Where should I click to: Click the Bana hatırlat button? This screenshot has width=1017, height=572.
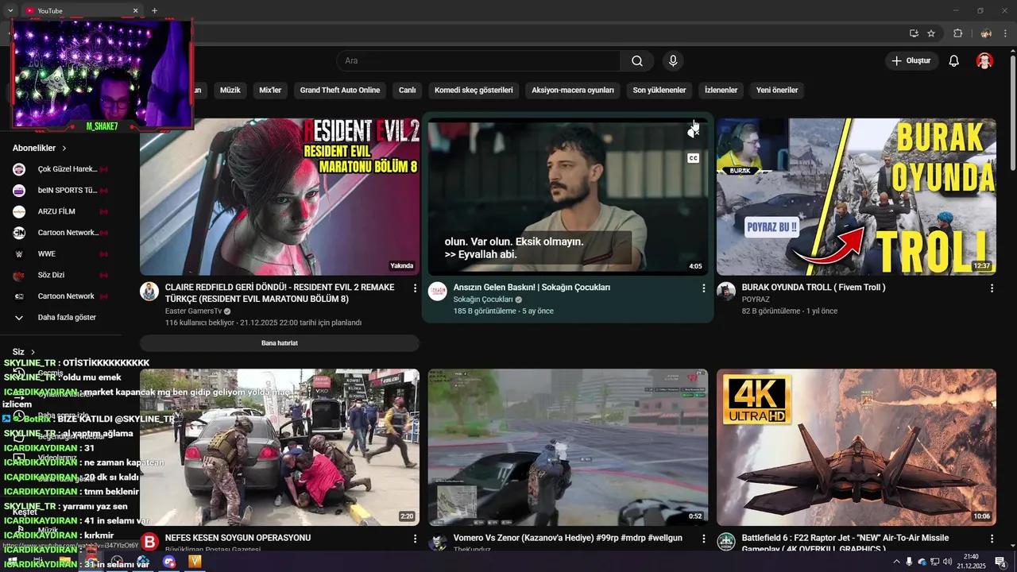click(280, 343)
